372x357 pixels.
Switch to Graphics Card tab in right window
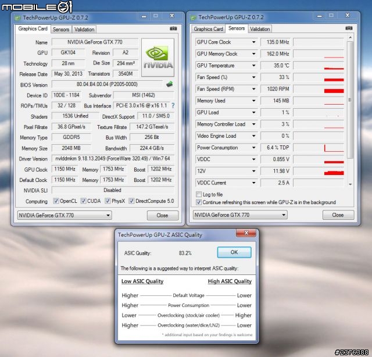[208, 29]
